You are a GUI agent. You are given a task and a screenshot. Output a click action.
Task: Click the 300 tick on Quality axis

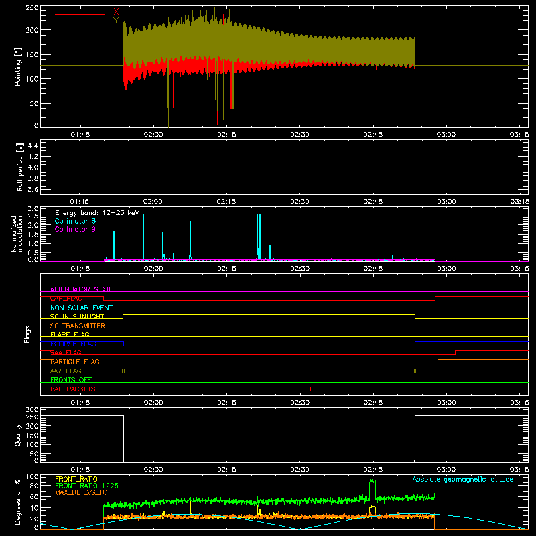[31, 409]
